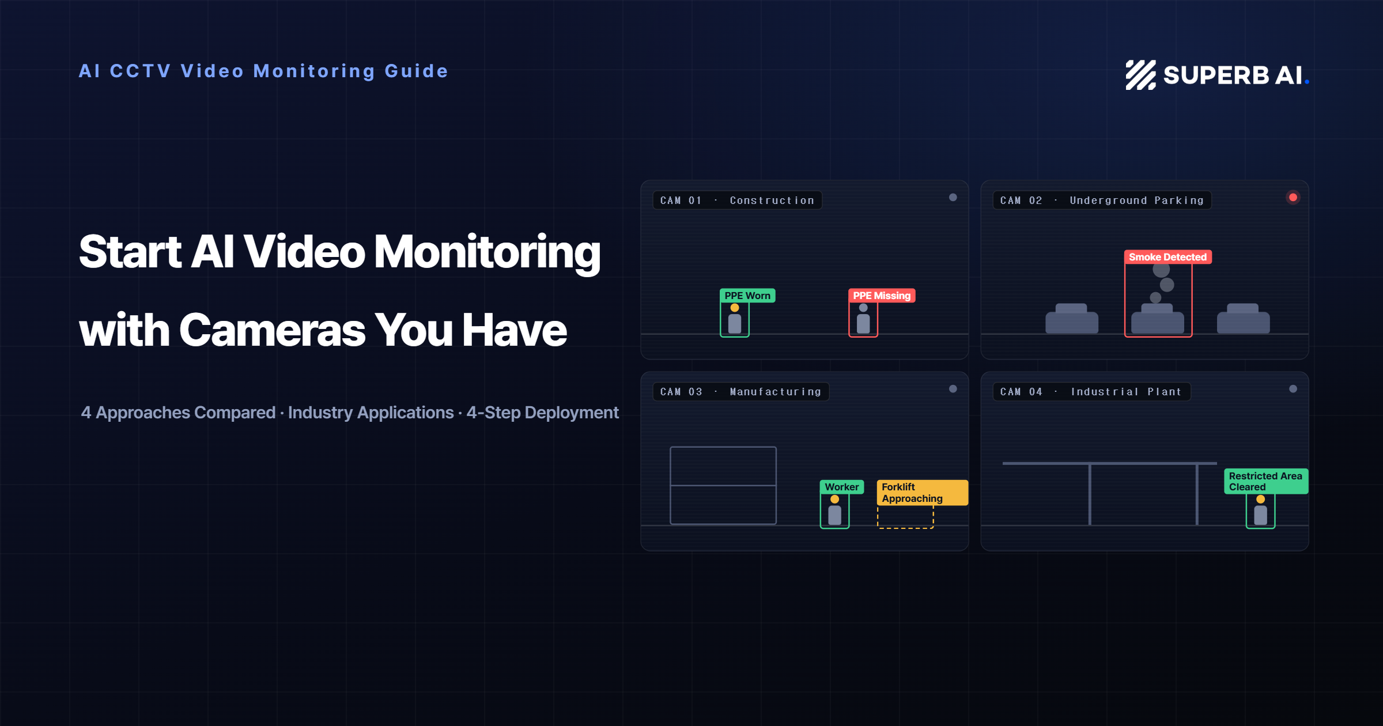Click the smoking car in Smoke Detected box
The image size is (1383, 726).
point(1158,319)
